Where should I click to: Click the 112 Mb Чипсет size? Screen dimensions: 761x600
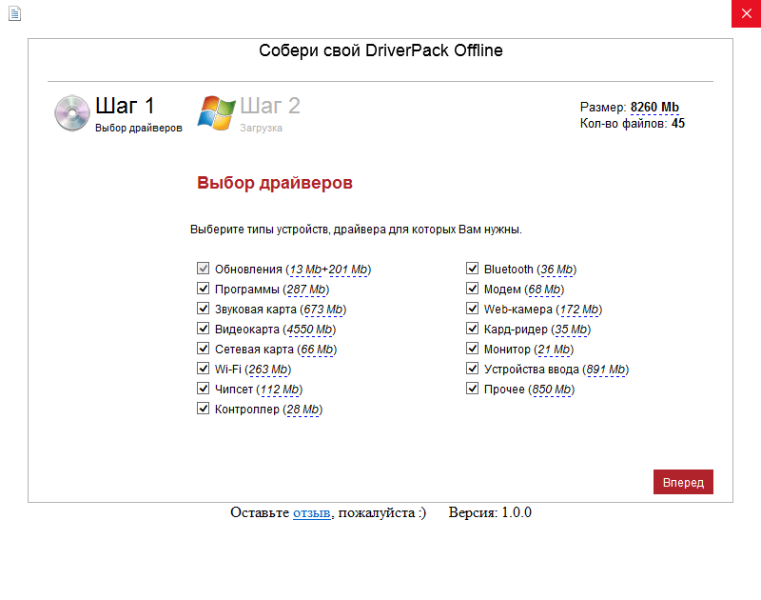coord(279,390)
